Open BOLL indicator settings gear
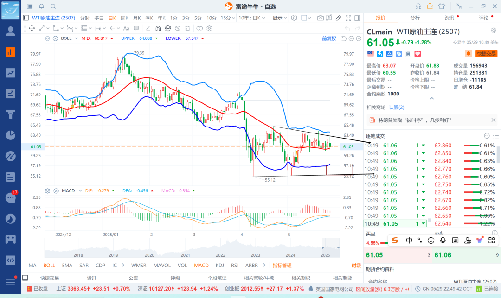This screenshot has width=501, height=298. (x=48, y=38)
